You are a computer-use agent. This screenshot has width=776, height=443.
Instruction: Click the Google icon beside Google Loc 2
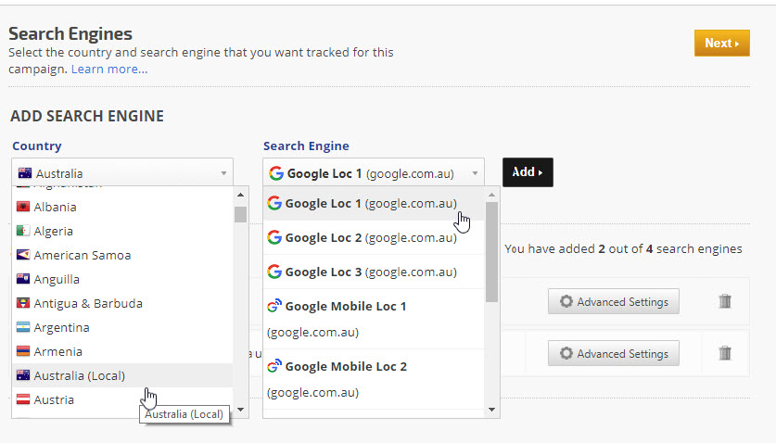pos(274,237)
